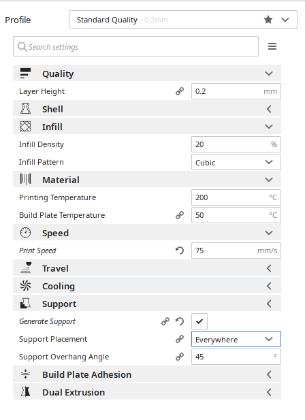
Task: Click the Print Speed setting label
Action: tap(37, 251)
